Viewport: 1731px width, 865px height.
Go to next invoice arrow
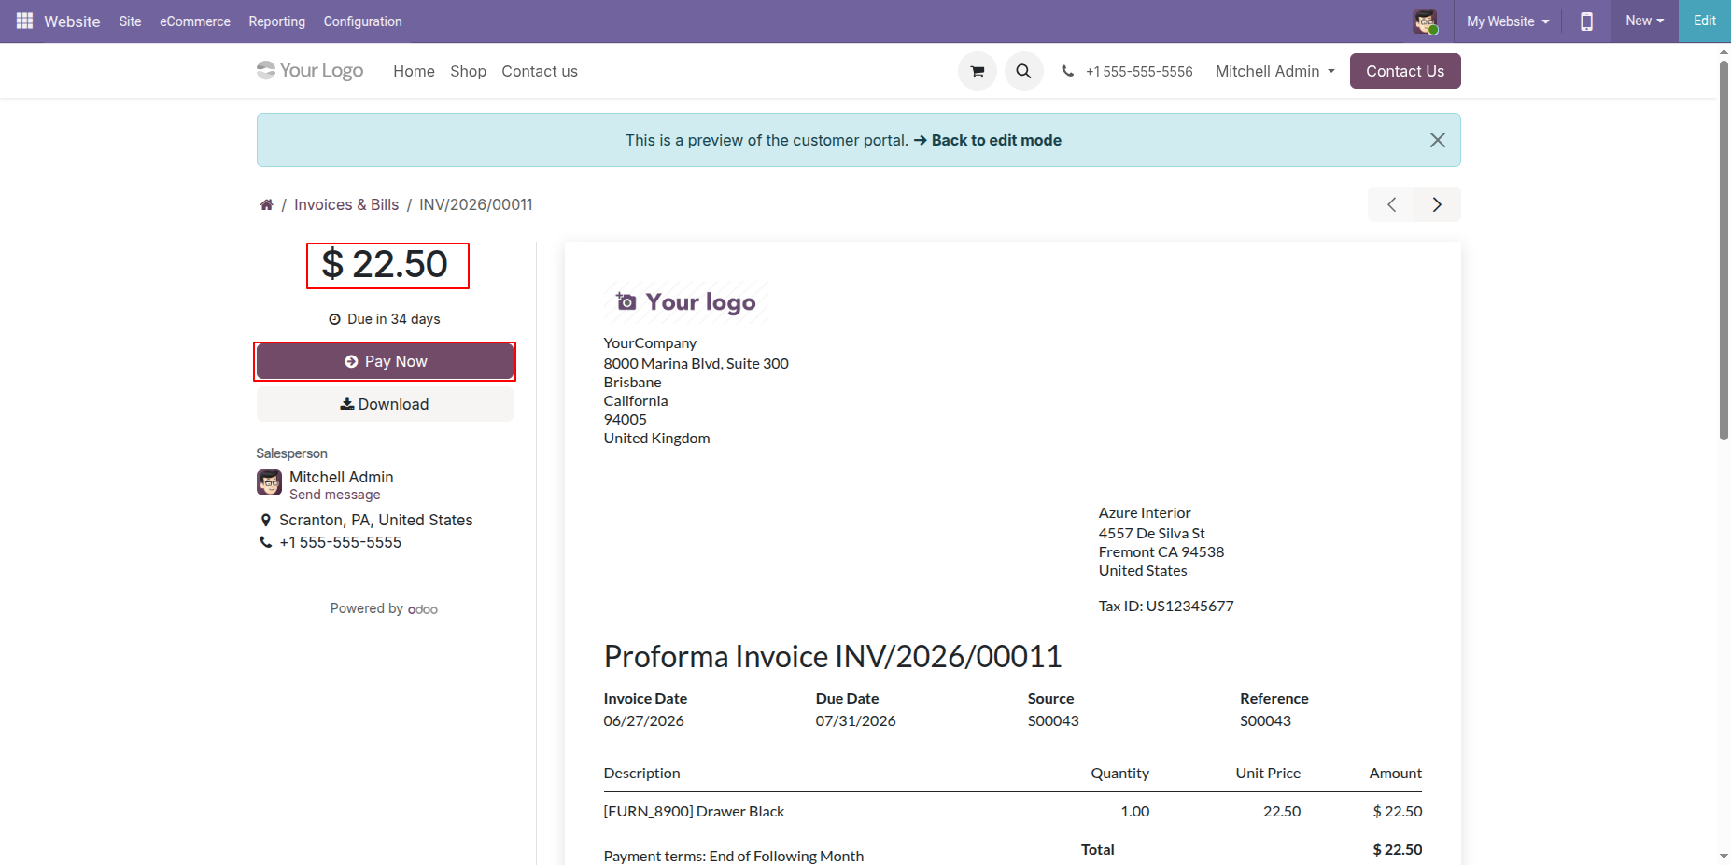(1438, 204)
